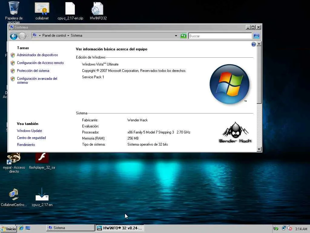Viewport: 310px width, 233px height.
Task: Expand the address bar history dropdown
Action: pyautogui.click(x=176, y=36)
